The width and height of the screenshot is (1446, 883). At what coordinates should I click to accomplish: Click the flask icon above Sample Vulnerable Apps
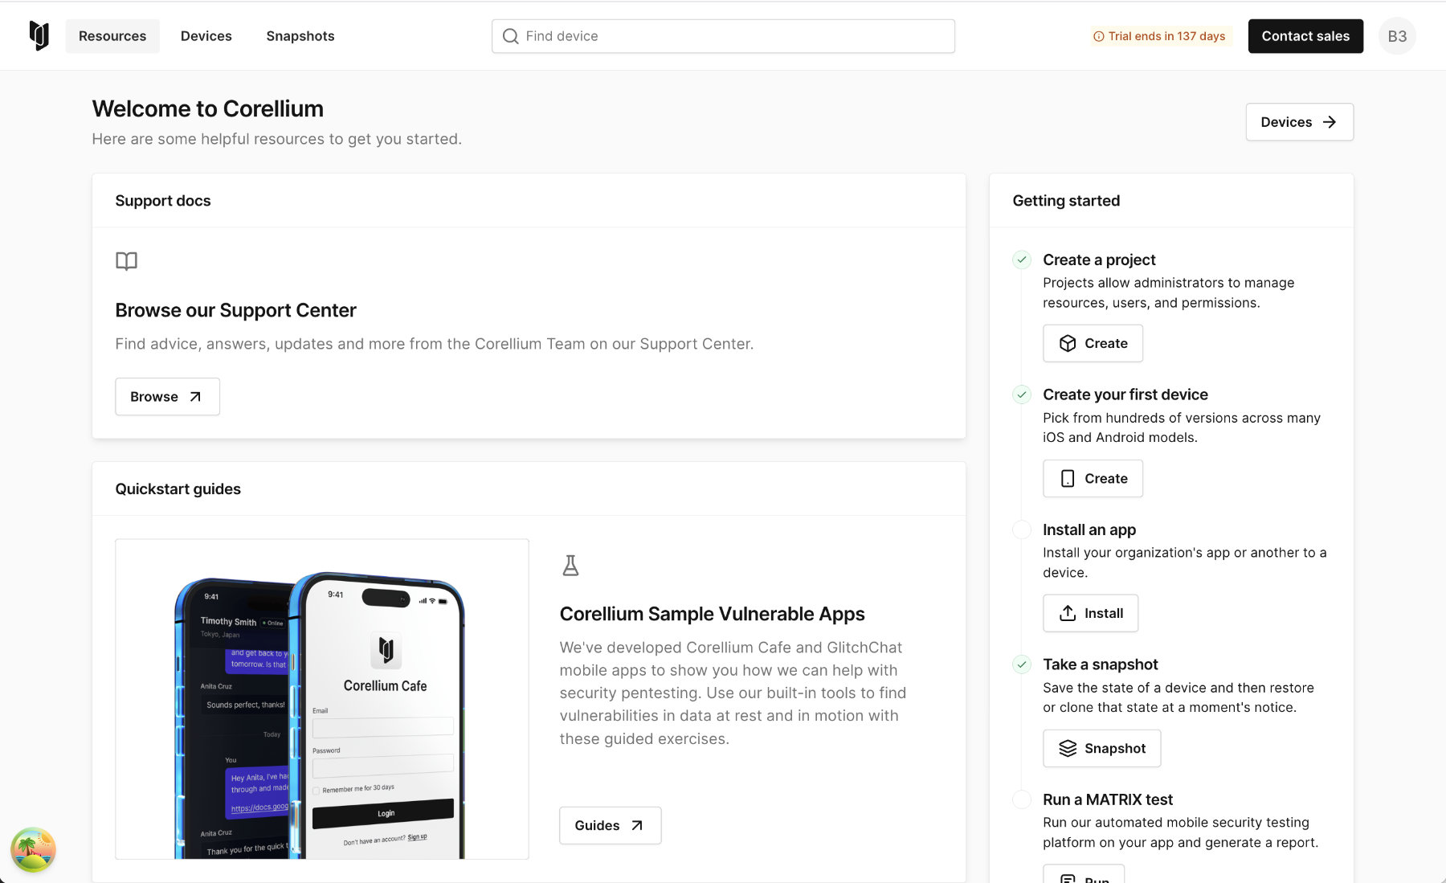[x=570, y=566]
